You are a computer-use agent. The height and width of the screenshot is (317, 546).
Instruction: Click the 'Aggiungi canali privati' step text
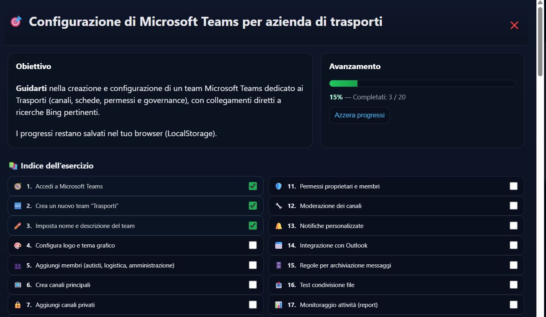pos(65,305)
